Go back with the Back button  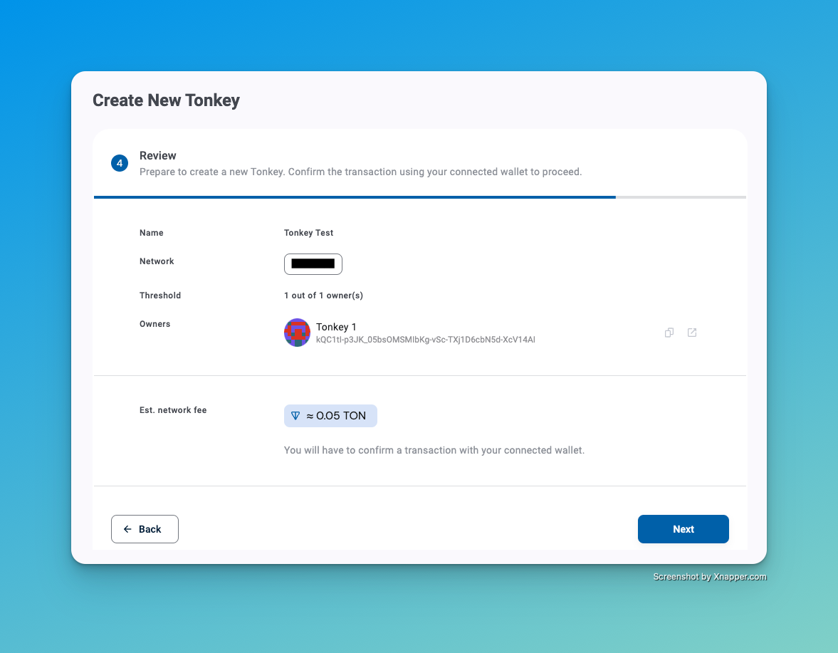coord(145,529)
